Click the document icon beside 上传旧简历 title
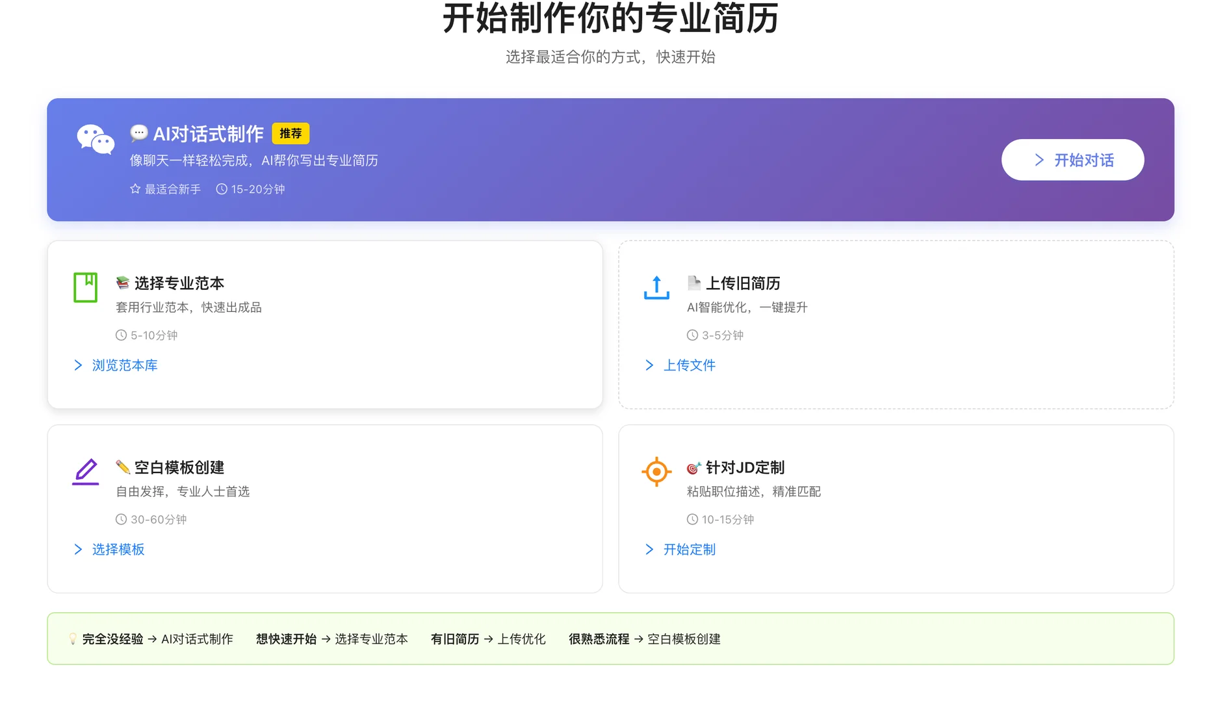This screenshot has width=1229, height=702. pos(693,282)
